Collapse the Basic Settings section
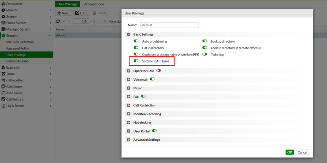Viewport: 327px width, 163px height. coord(129,34)
